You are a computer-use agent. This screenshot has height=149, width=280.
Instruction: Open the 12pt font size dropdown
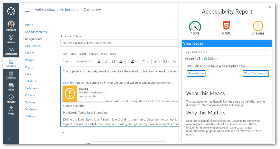[x=67, y=61]
